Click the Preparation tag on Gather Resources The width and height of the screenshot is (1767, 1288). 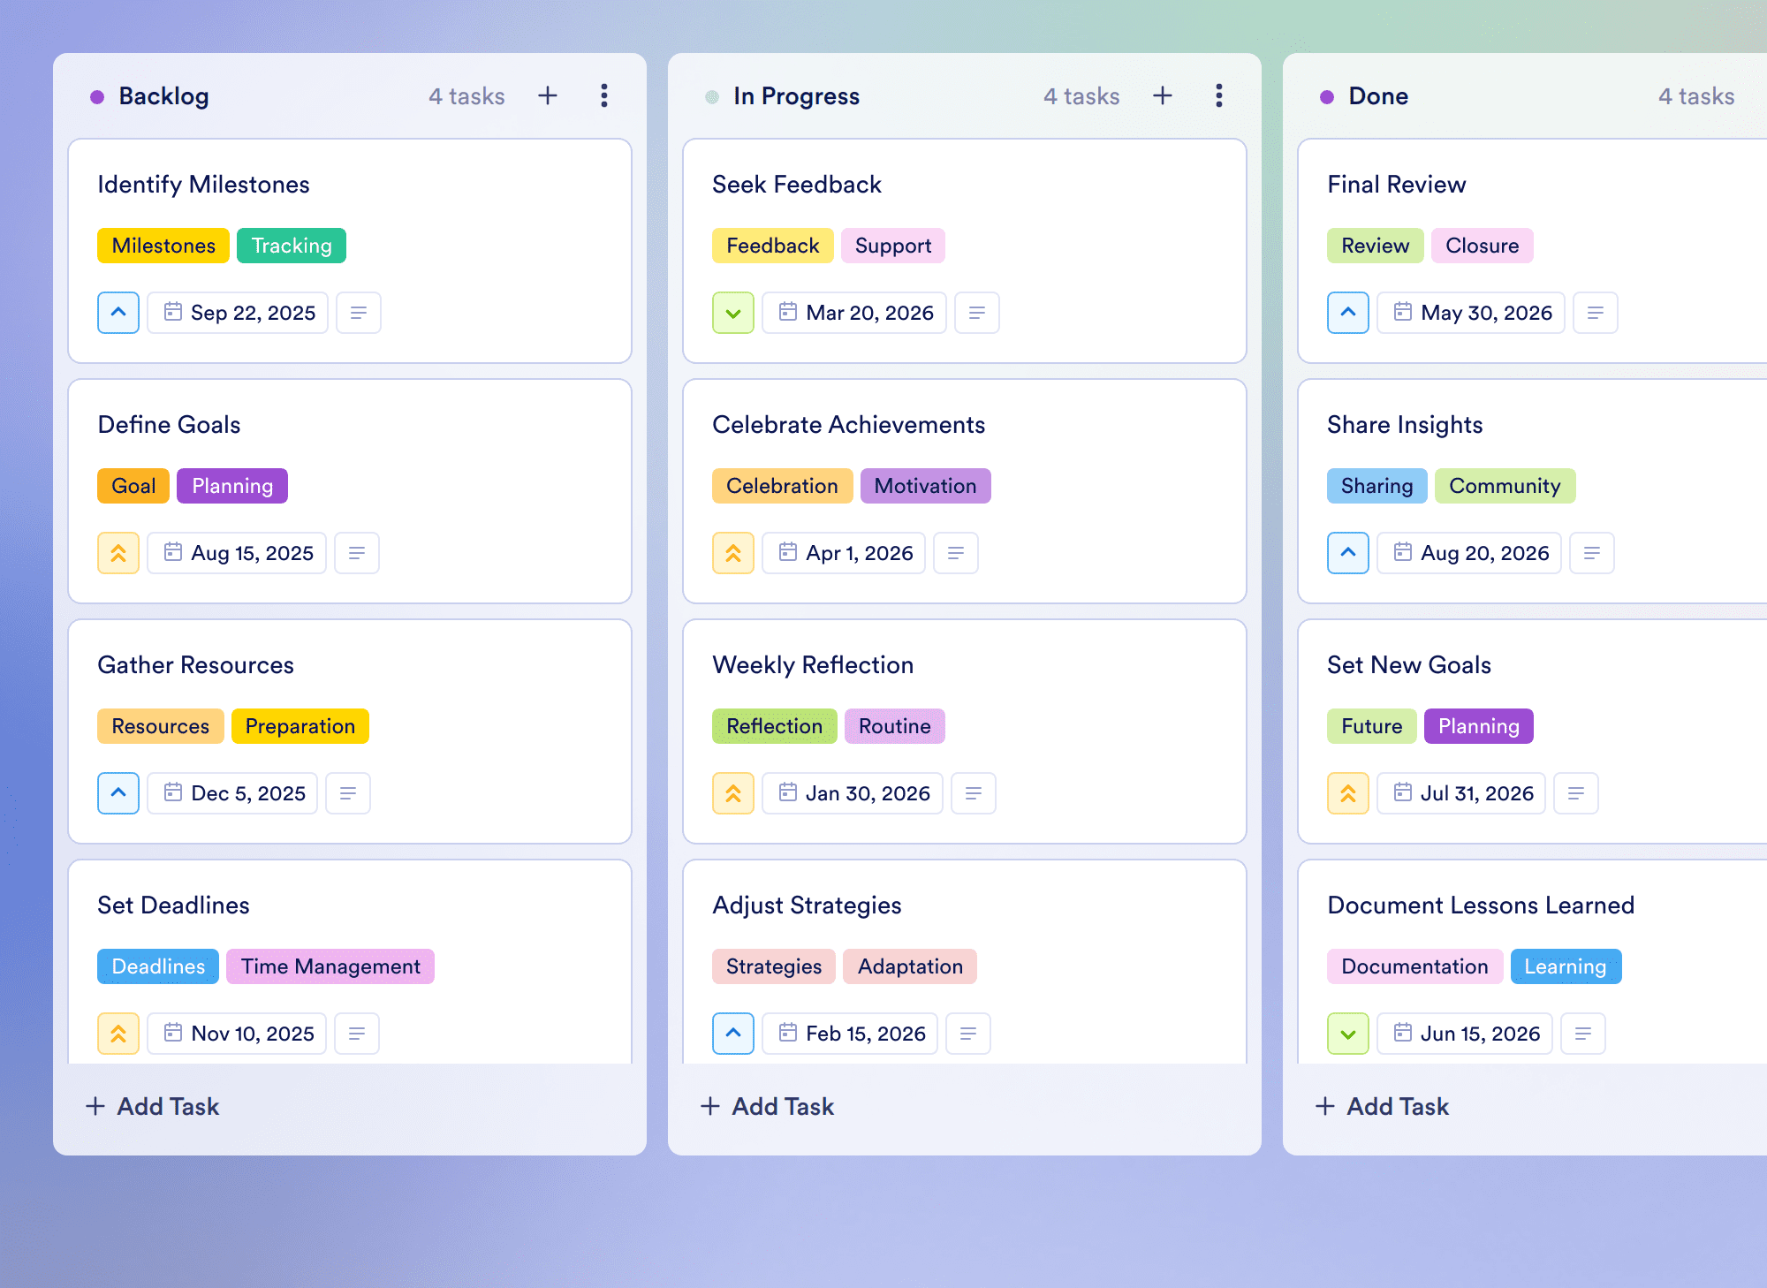(300, 726)
